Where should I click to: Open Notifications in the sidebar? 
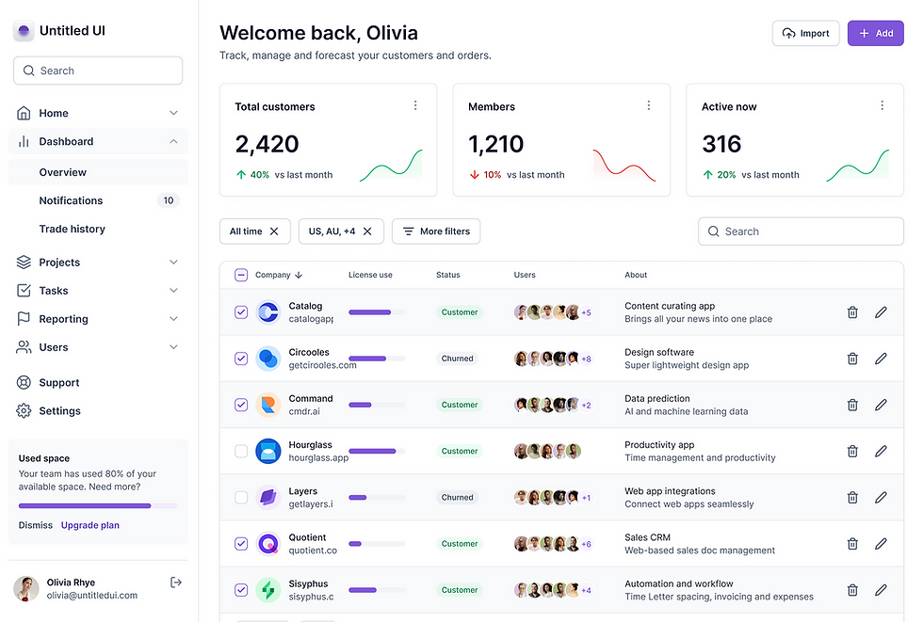(98, 200)
